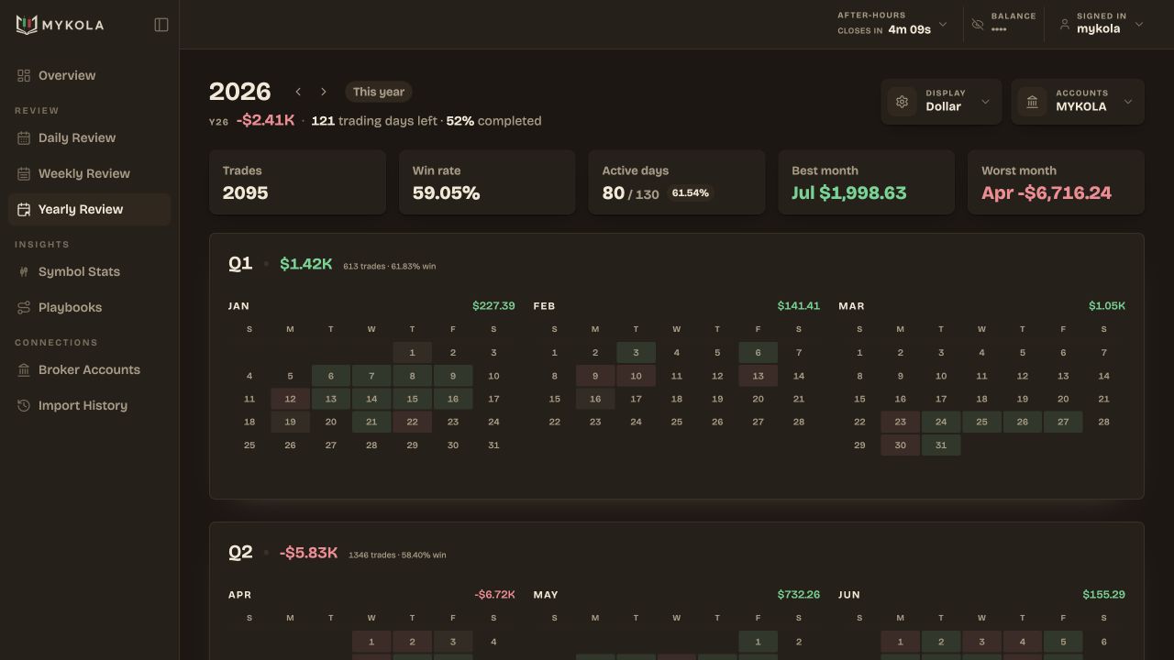Open Playbooks page

pyautogui.click(x=89, y=307)
